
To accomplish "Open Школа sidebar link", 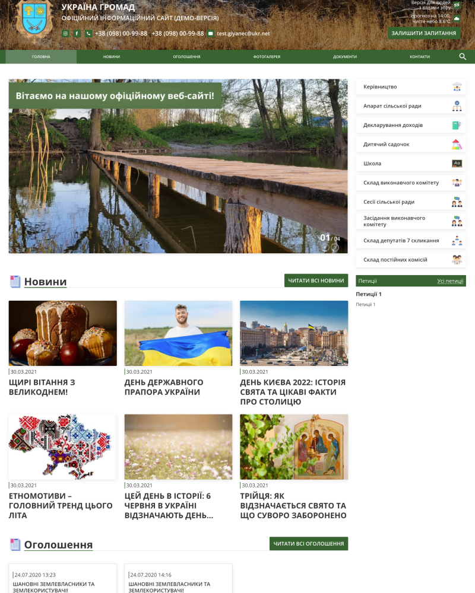I will pyautogui.click(x=411, y=164).
